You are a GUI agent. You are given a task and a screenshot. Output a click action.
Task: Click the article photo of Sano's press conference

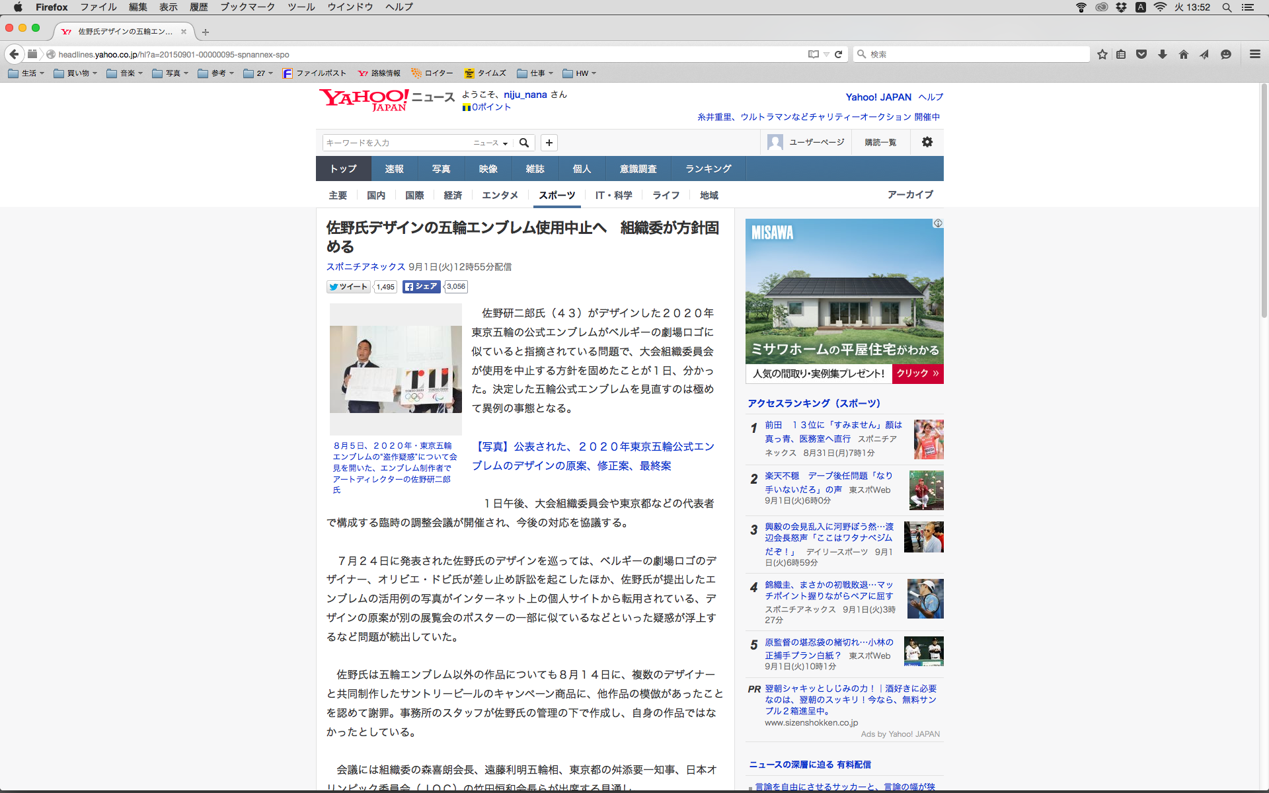[x=395, y=369]
